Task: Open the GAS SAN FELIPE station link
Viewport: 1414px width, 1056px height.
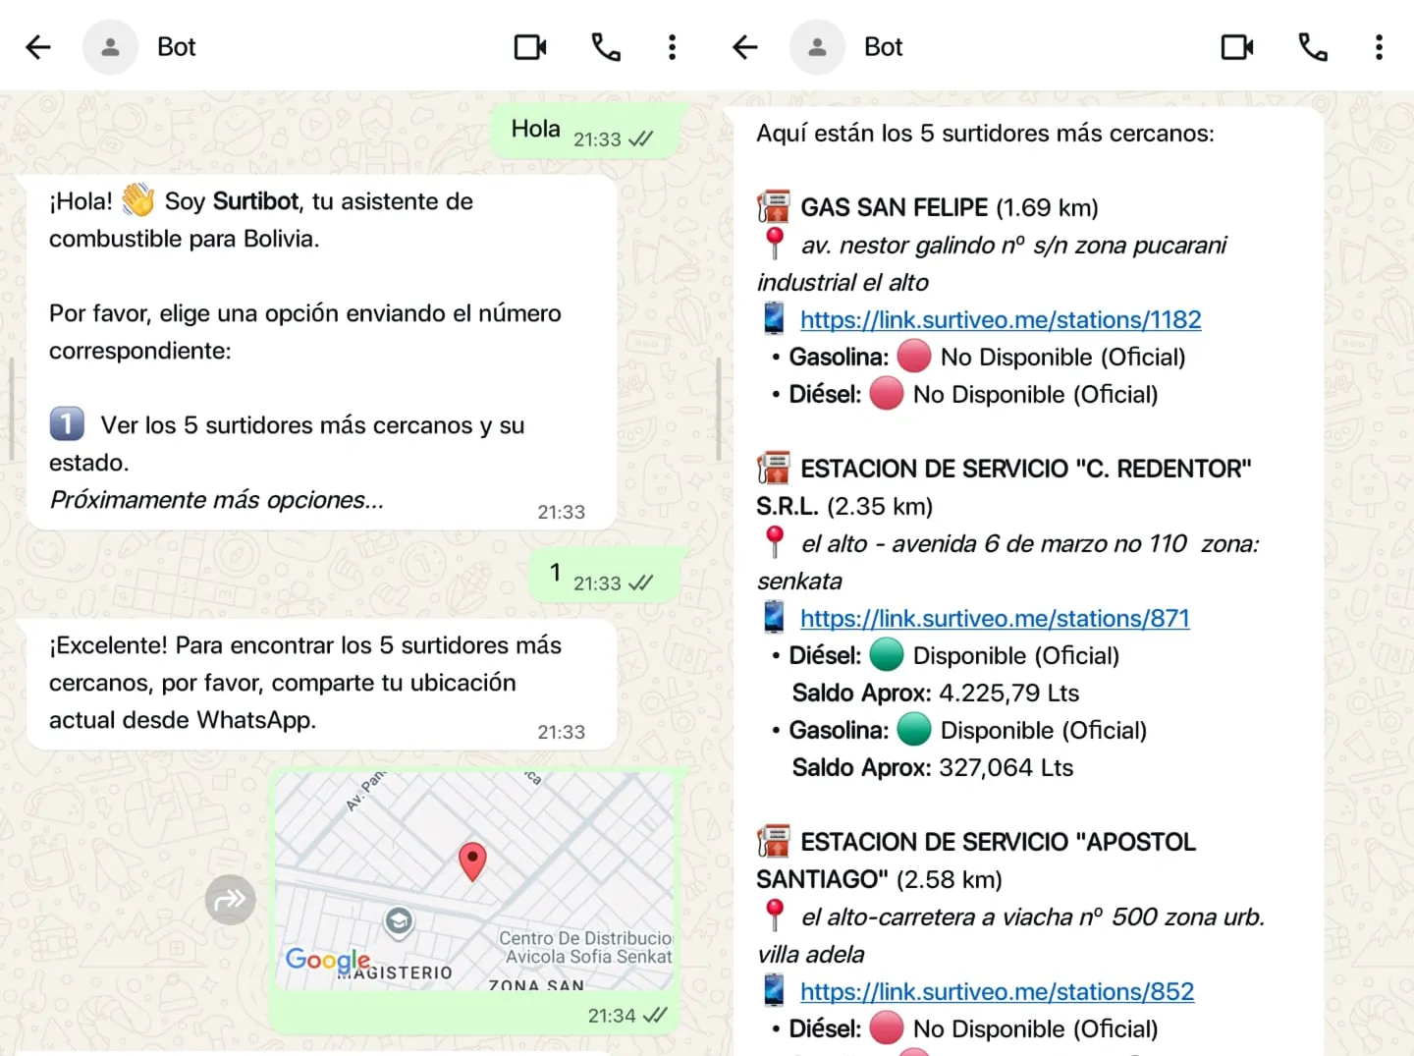Action: pyautogui.click(x=1001, y=319)
